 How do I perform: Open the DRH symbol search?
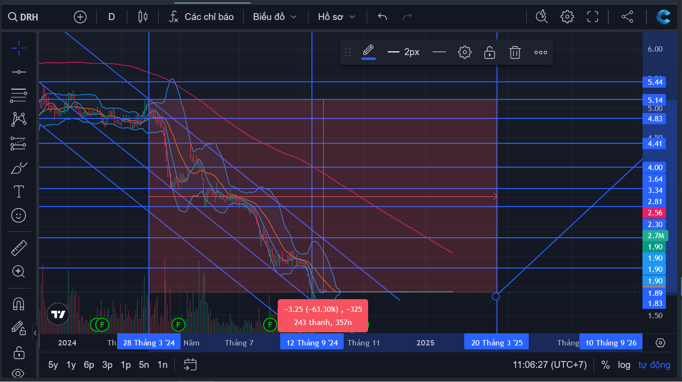tap(23, 17)
